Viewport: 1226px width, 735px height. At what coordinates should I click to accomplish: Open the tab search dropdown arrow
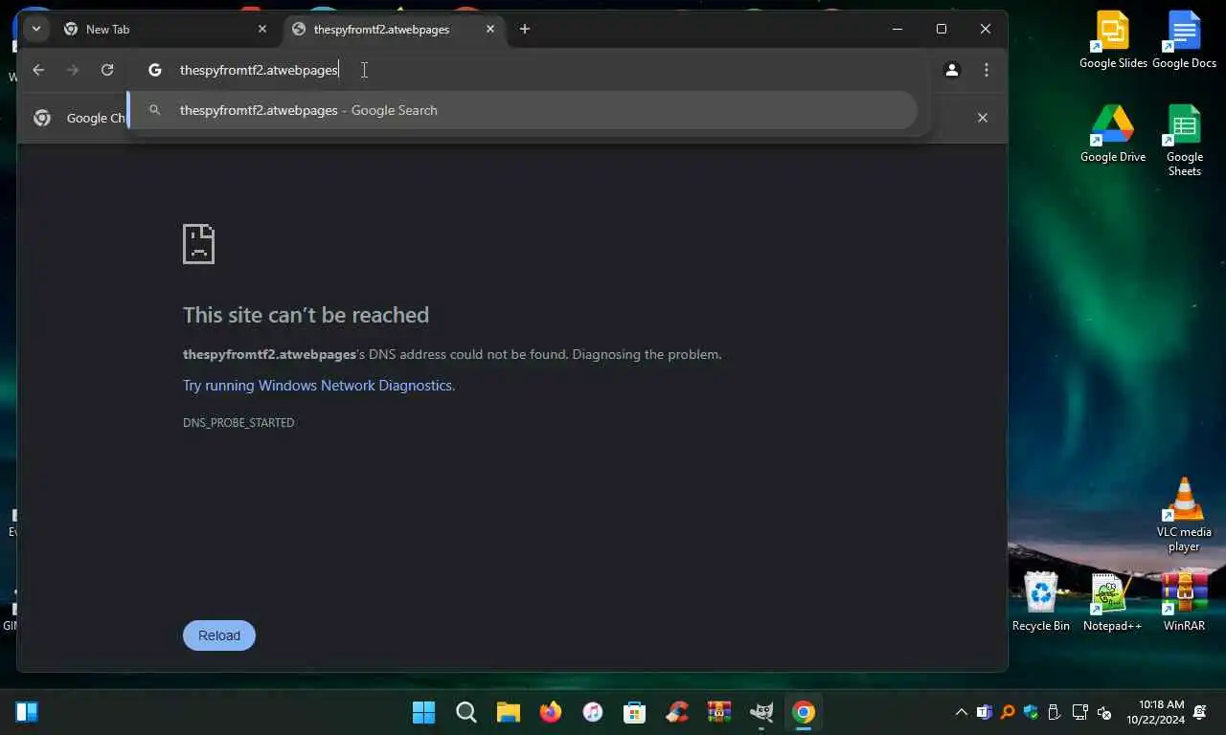point(35,29)
